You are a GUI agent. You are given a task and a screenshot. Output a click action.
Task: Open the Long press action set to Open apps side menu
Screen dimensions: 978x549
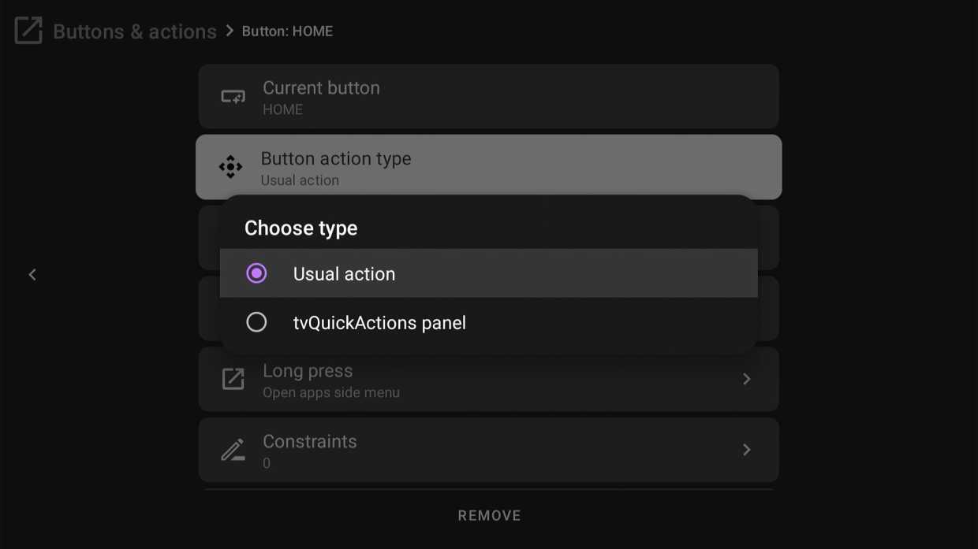[489, 379]
